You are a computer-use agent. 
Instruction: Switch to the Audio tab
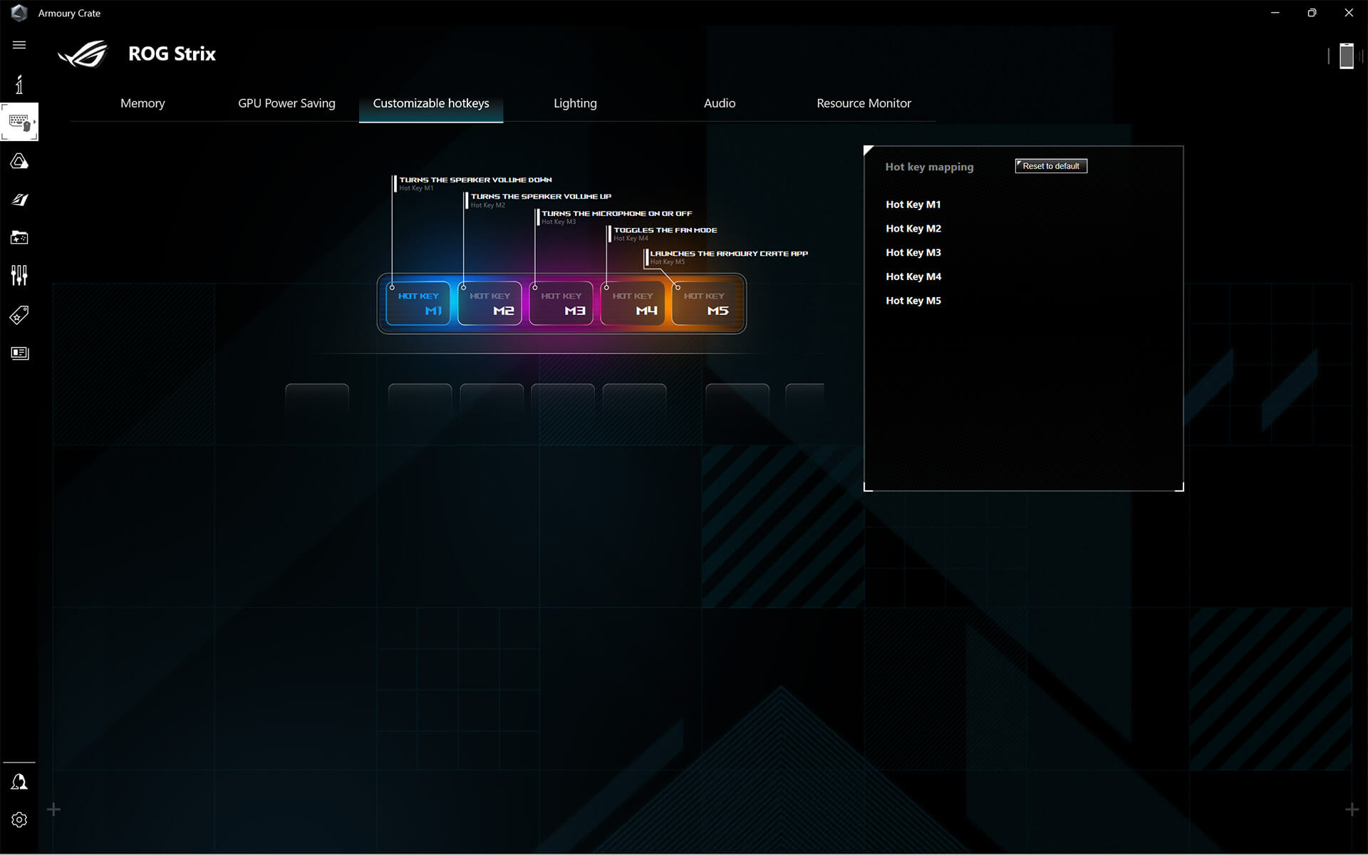[x=720, y=103]
